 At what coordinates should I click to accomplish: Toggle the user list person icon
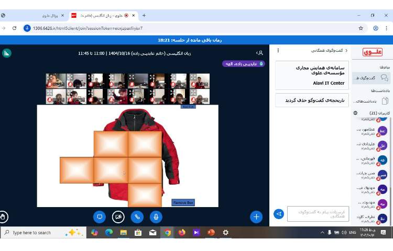260,53
